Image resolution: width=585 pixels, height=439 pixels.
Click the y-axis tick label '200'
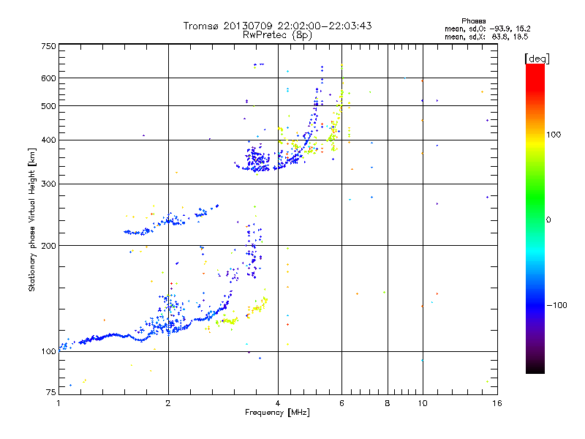49,246
